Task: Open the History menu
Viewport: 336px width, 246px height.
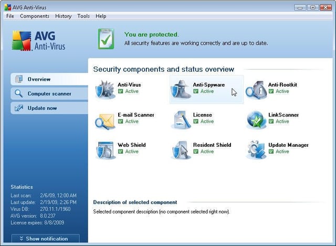Action: coord(63,16)
